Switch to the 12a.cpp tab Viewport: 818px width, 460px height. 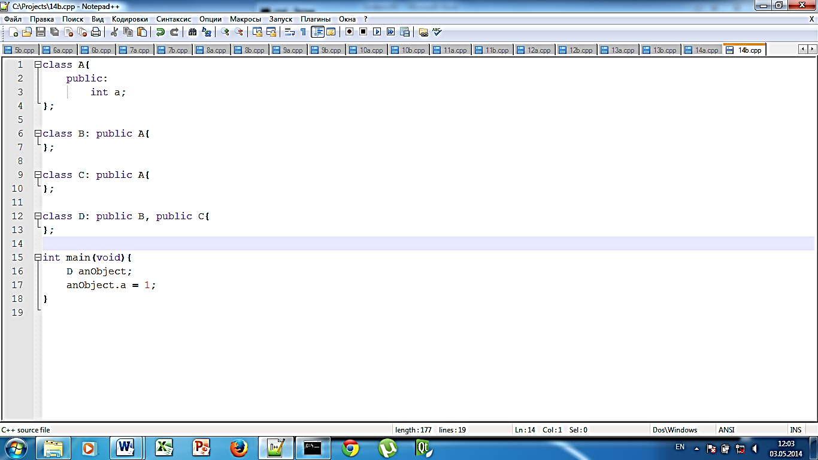[534, 50]
